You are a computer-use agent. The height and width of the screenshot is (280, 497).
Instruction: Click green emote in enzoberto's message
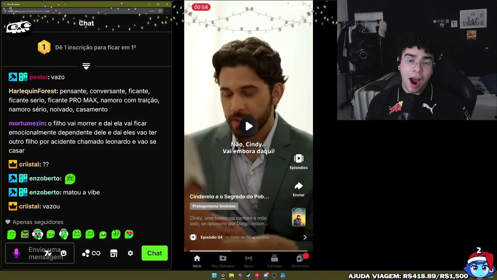(70, 178)
